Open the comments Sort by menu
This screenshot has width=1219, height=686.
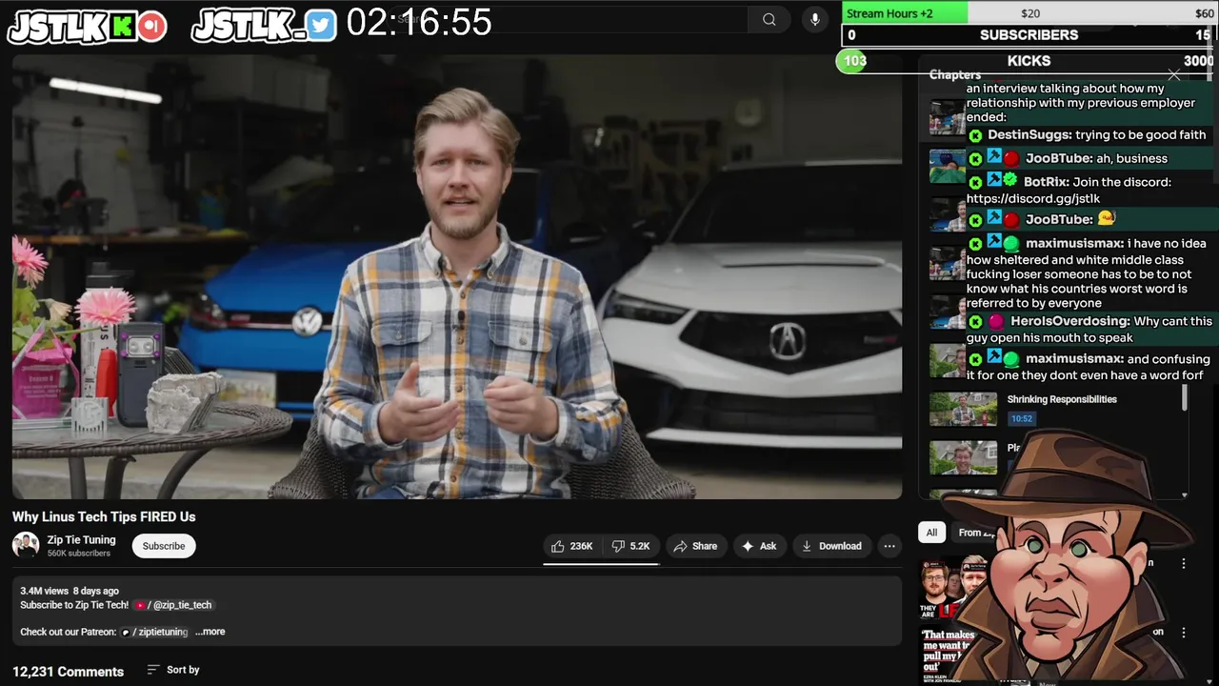click(173, 670)
